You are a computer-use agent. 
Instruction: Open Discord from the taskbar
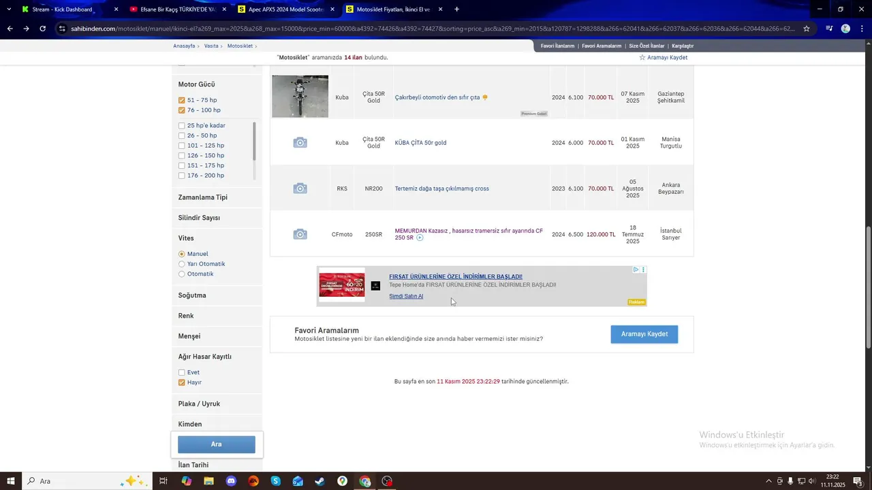pos(231,481)
